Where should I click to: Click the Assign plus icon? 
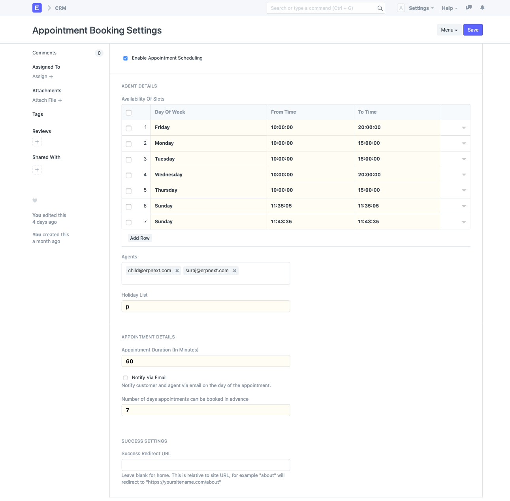[x=51, y=77]
